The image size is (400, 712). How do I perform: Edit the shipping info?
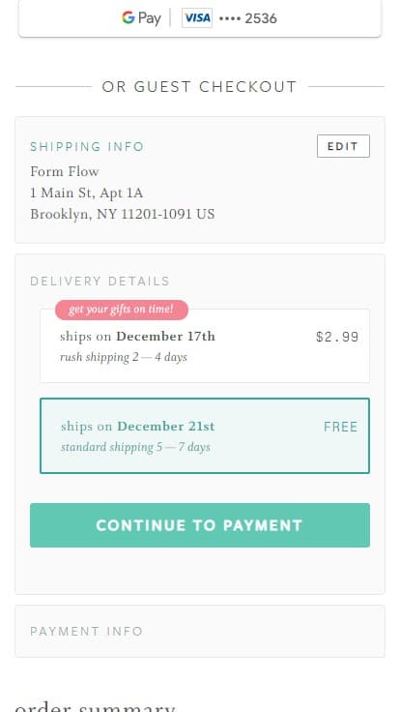pyautogui.click(x=343, y=146)
